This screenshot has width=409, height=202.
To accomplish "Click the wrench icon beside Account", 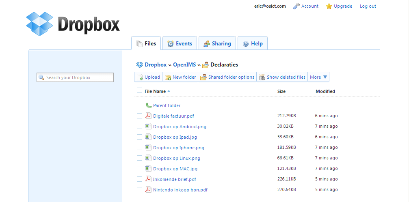I will 296,6.
